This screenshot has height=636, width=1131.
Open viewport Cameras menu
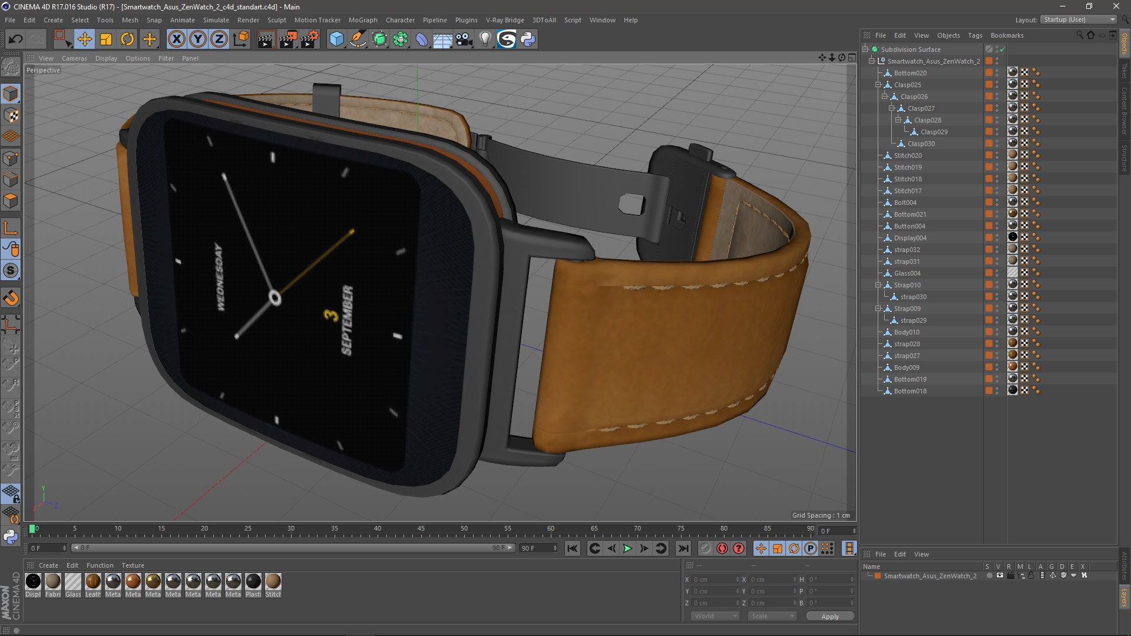coord(74,58)
